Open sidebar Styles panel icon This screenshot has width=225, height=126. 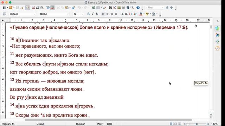click(218, 35)
